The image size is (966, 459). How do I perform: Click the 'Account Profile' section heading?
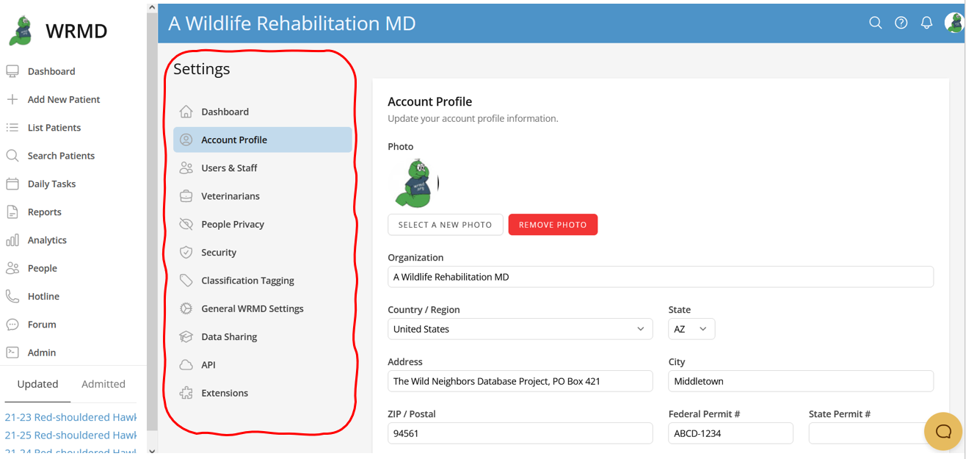[x=429, y=101]
